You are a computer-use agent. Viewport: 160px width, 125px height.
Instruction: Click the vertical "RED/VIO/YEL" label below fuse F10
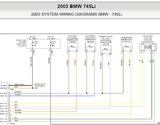click(x=31, y=62)
